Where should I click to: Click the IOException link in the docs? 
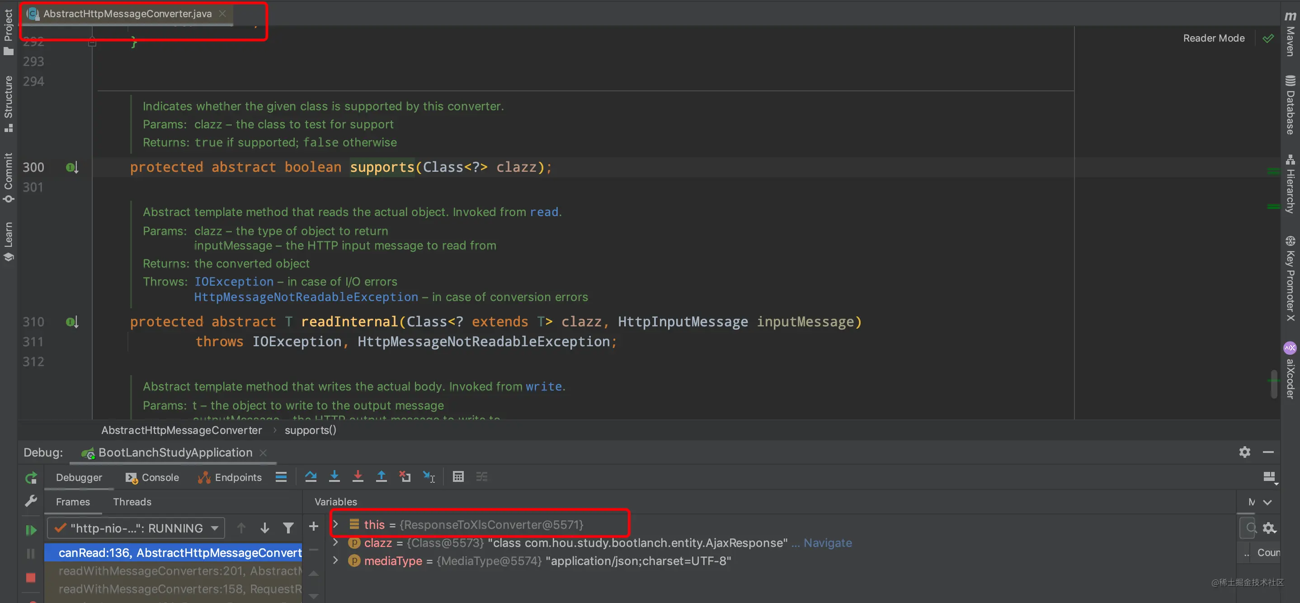pos(234,282)
